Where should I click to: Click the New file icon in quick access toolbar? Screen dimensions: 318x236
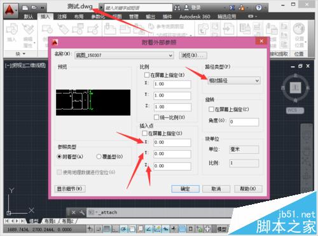tap(25, 8)
